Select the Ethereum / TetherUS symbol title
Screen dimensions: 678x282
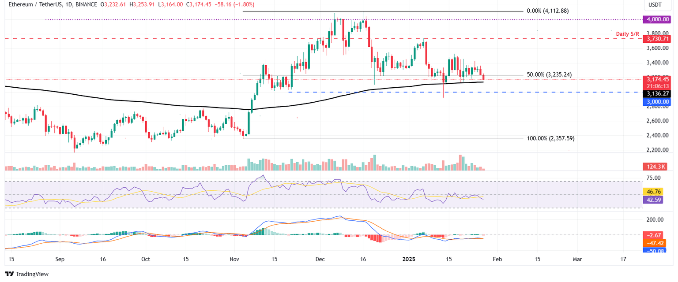pos(36,5)
